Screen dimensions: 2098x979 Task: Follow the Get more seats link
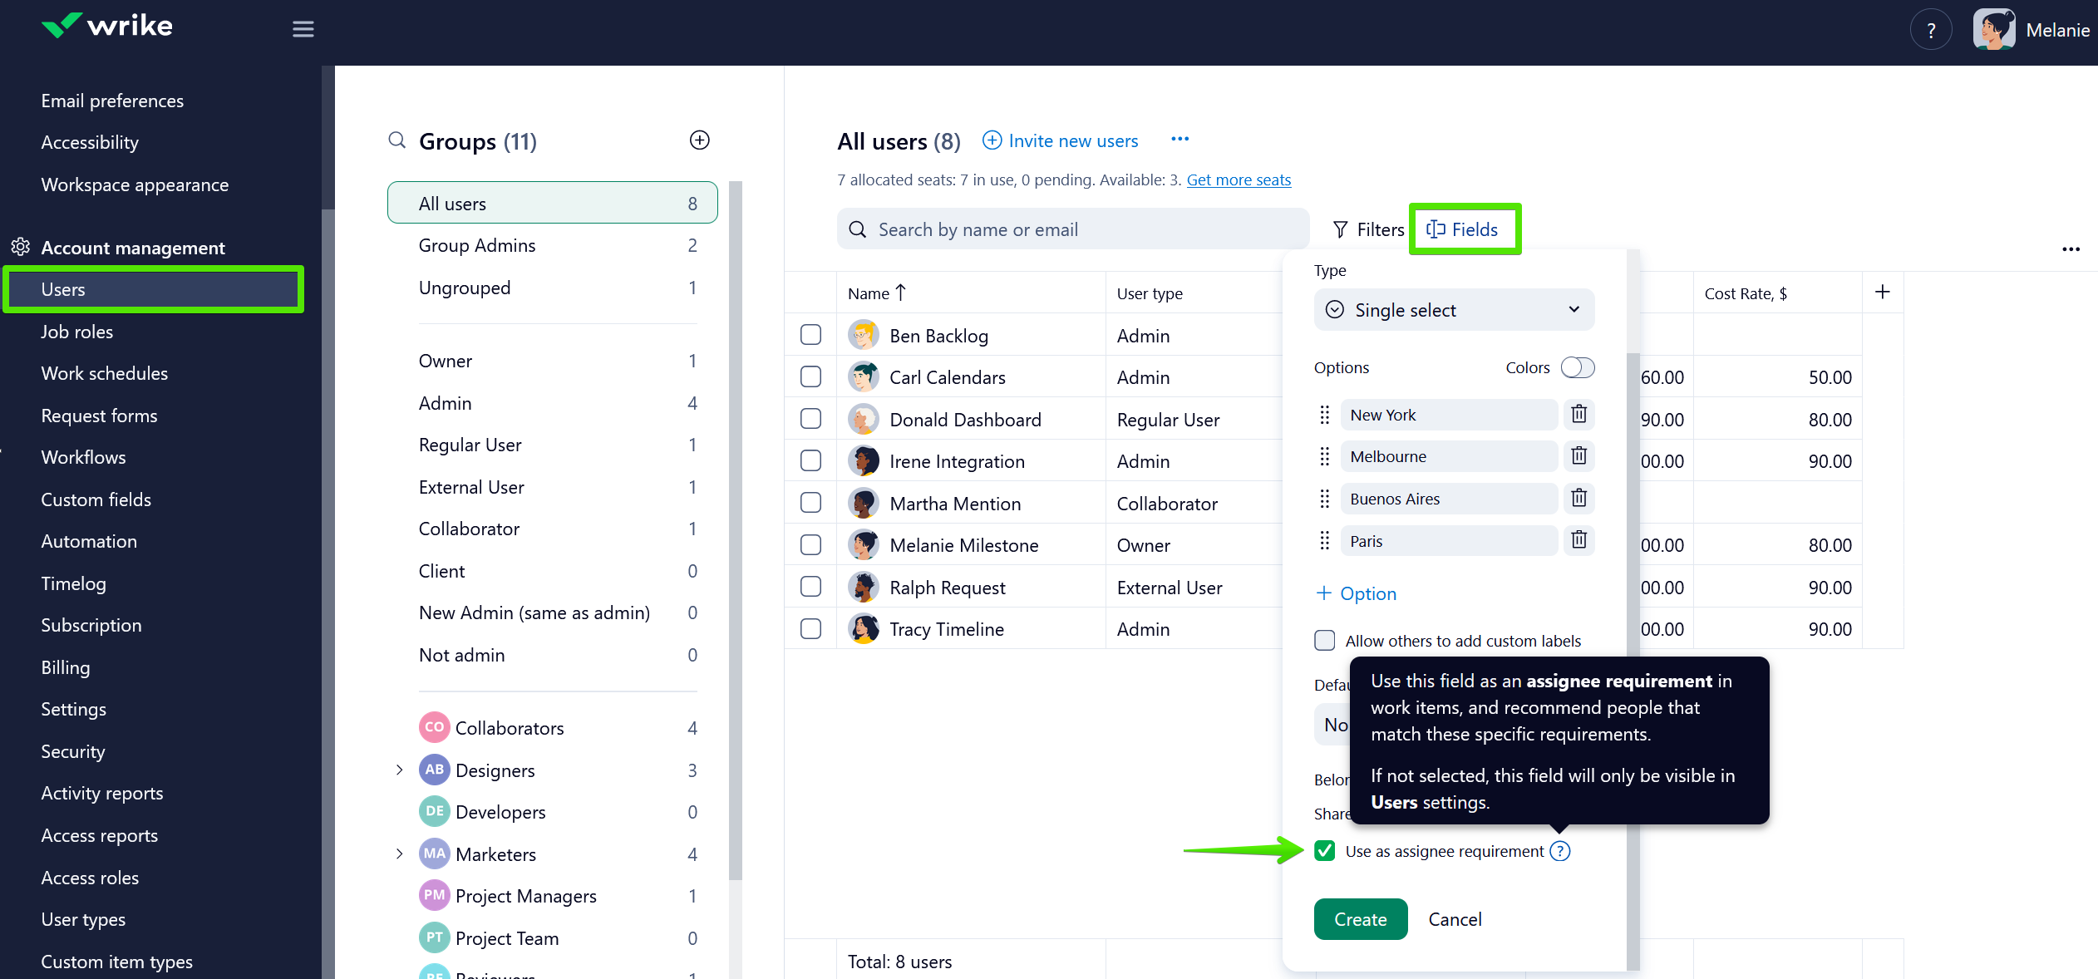coord(1239,180)
